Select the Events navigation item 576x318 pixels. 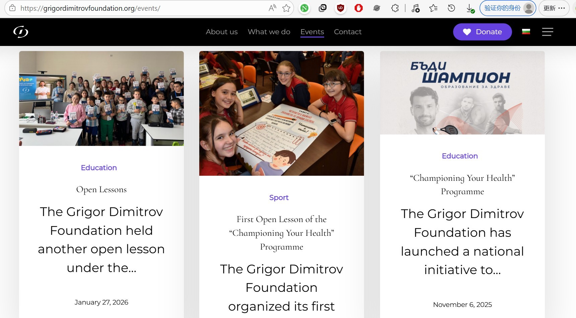[312, 32]
